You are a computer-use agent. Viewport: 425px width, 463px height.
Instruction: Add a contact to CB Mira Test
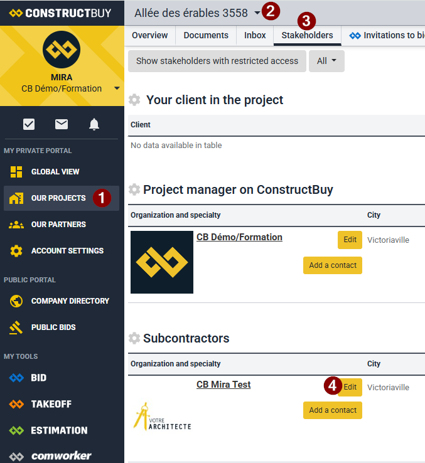point(333,410)
